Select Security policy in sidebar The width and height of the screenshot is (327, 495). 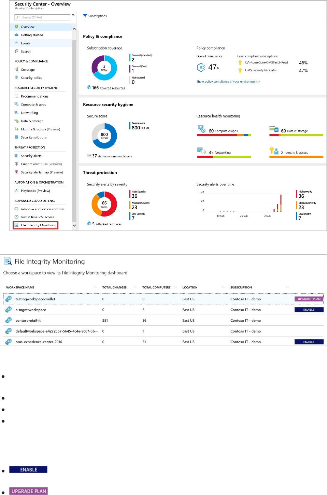coord(31,78)
